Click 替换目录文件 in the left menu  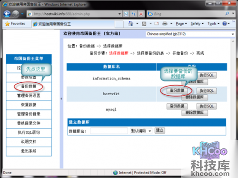point(29,123)
